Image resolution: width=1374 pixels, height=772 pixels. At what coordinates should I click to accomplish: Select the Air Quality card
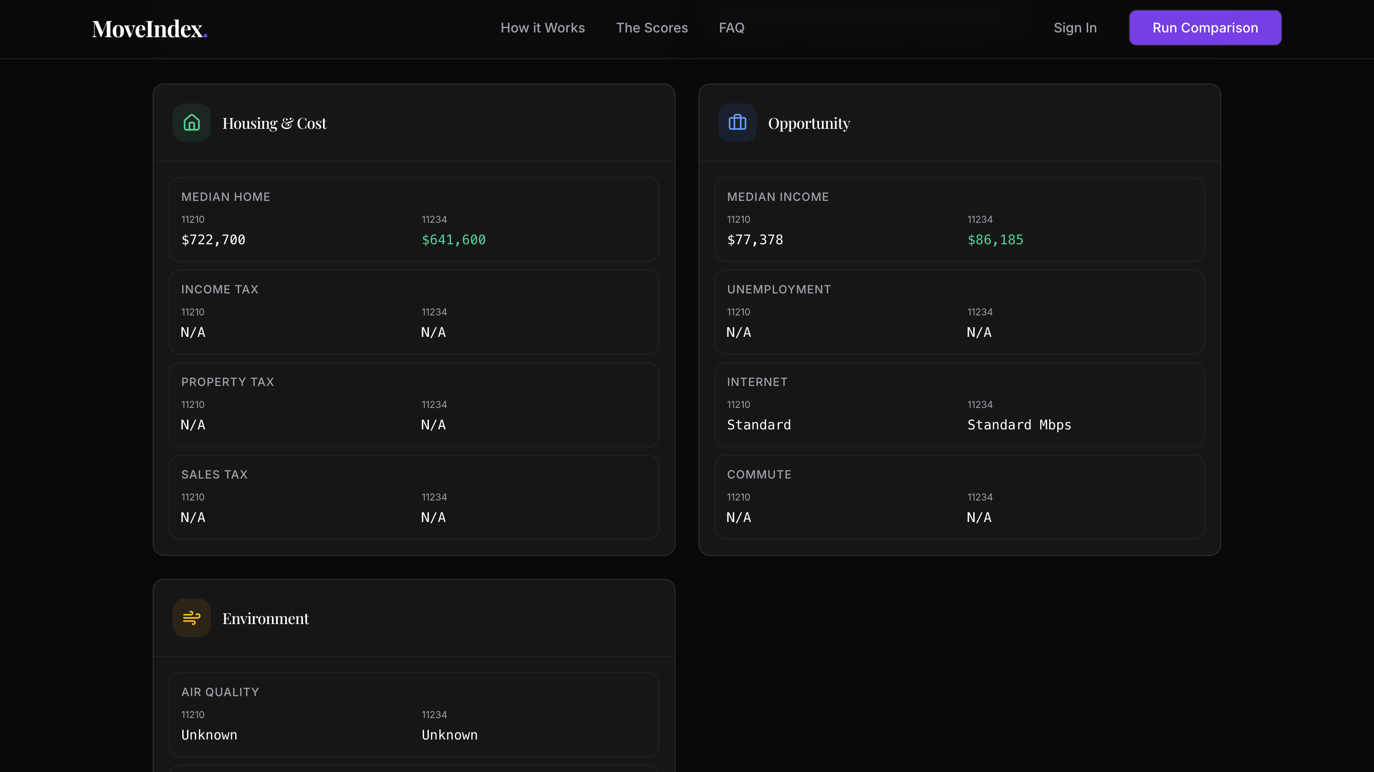[x=413, y=715]
